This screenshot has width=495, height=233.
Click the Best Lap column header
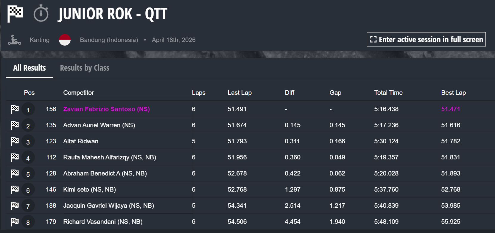point(453,93)
